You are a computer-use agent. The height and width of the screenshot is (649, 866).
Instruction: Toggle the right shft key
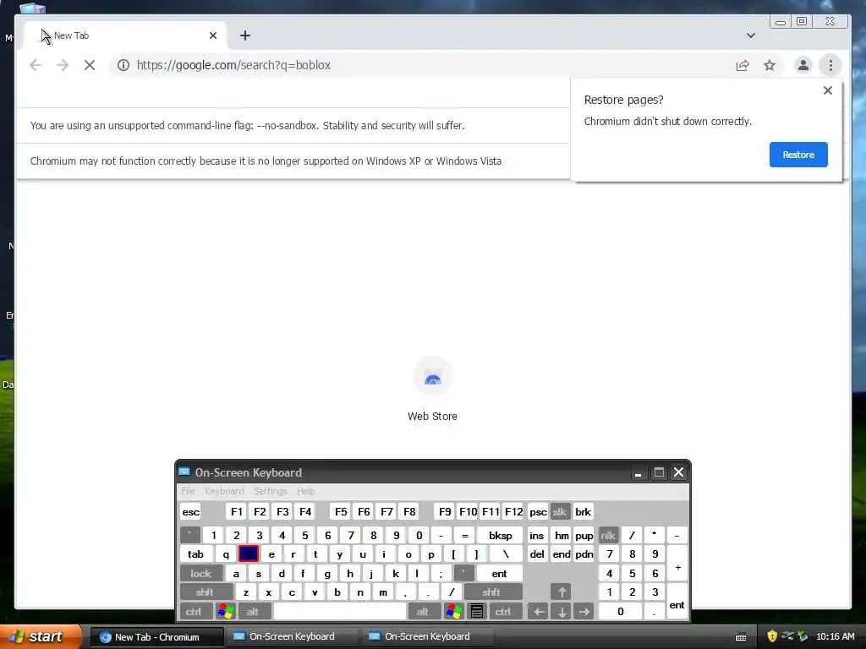pos(491,592)
